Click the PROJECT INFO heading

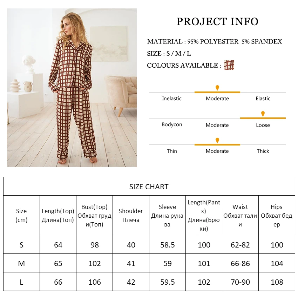[217, 22]
